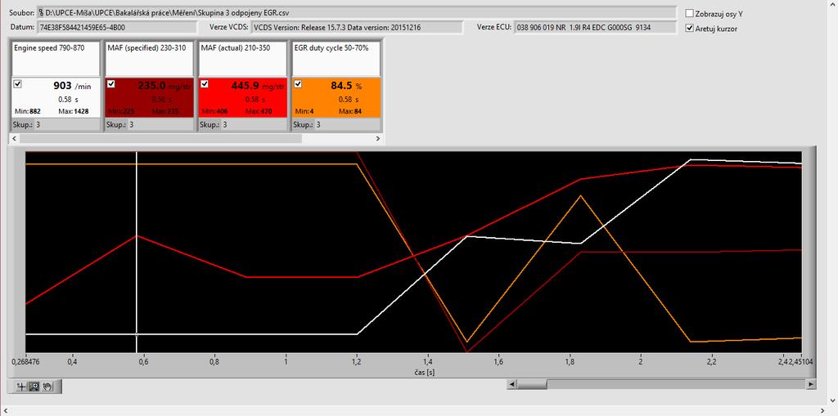
Task: Click the MAF (actual) 210-350 label box
Action: click(x=242, y=58)
